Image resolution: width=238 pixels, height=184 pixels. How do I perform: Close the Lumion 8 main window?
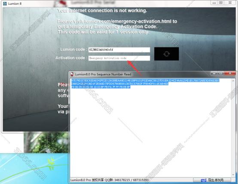(x=230, y=3)
